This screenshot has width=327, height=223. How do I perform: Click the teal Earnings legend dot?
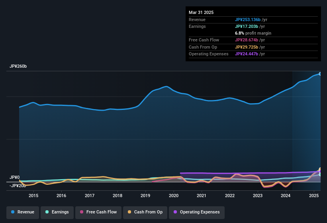[x=47, y=212]
